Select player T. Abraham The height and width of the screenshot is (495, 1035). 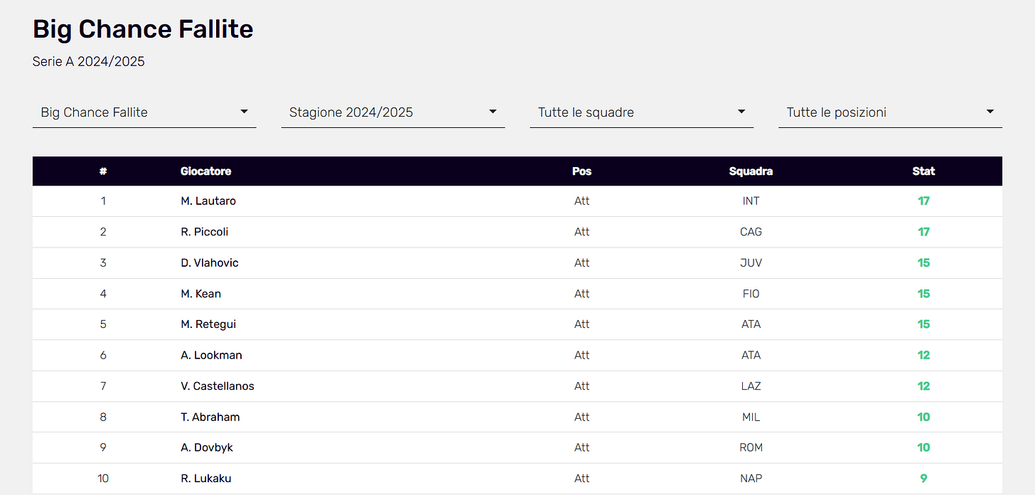tap(210, 417)
